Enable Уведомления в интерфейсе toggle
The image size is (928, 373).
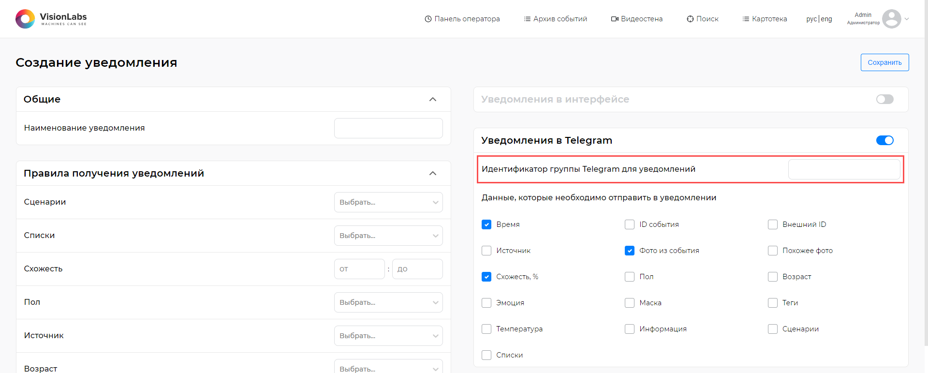[x=885, y=99]
